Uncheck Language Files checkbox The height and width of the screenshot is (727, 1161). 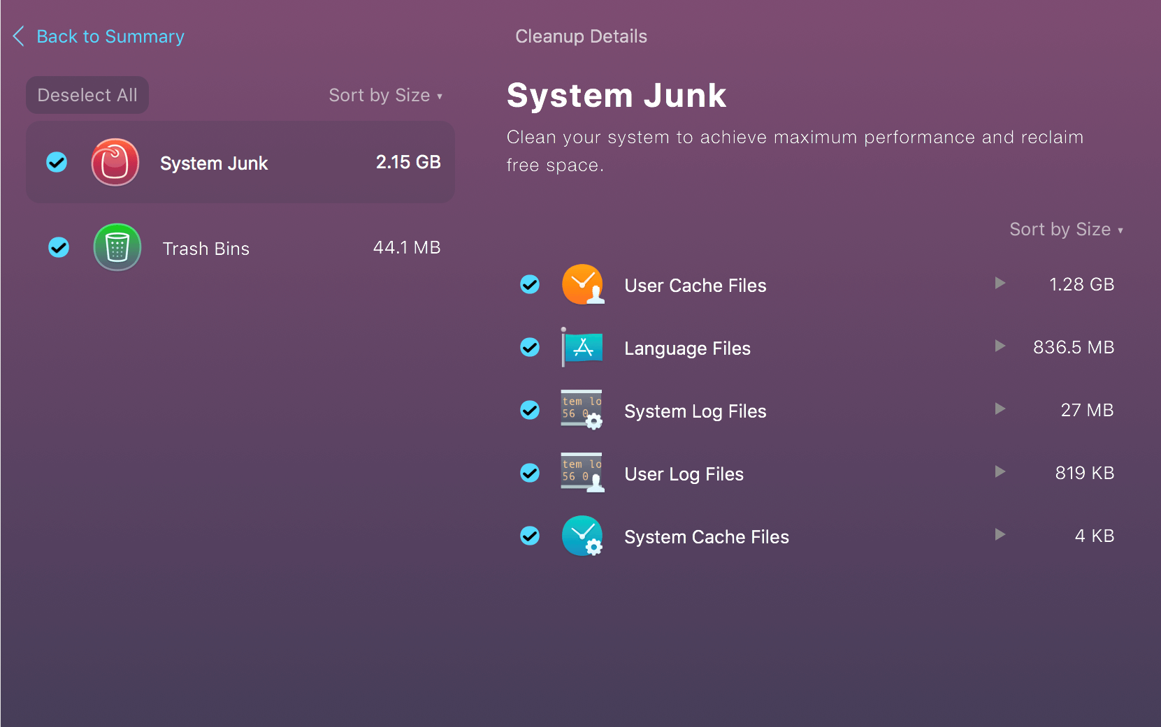(530, 347)
